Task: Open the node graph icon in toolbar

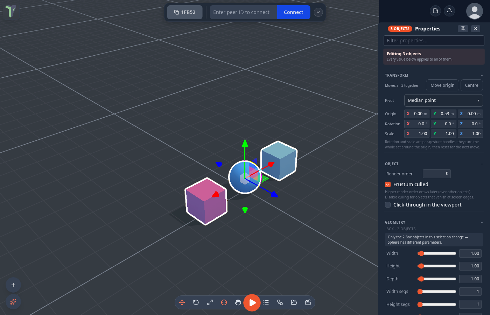Action: (280, 302)
